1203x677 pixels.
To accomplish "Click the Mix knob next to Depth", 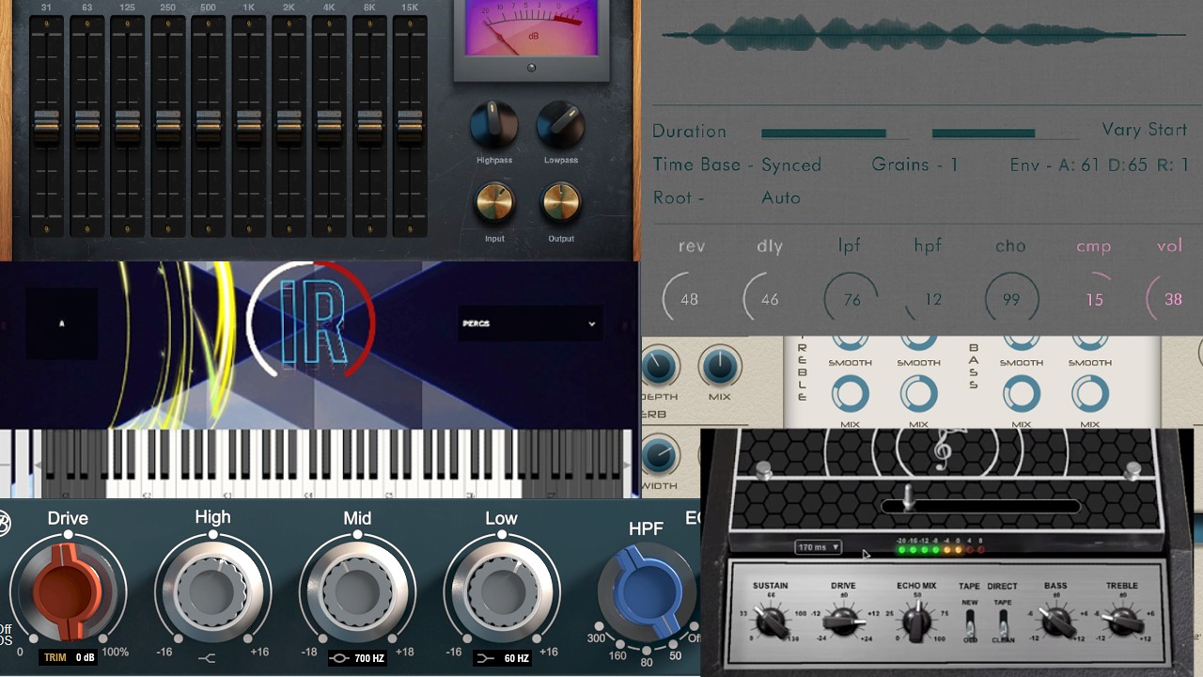I will pyautogui.click(x=720, y=367).
